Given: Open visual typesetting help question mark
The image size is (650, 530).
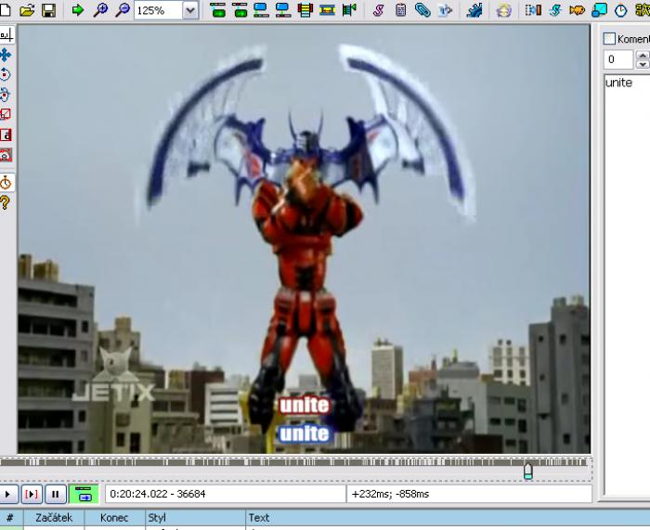Looking at the screenshot, I should [x=5, y=202].
